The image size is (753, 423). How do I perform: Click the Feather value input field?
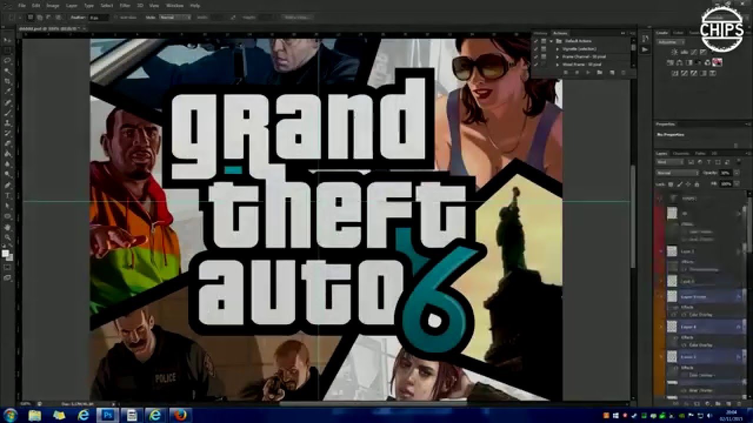tap(99, 17)
